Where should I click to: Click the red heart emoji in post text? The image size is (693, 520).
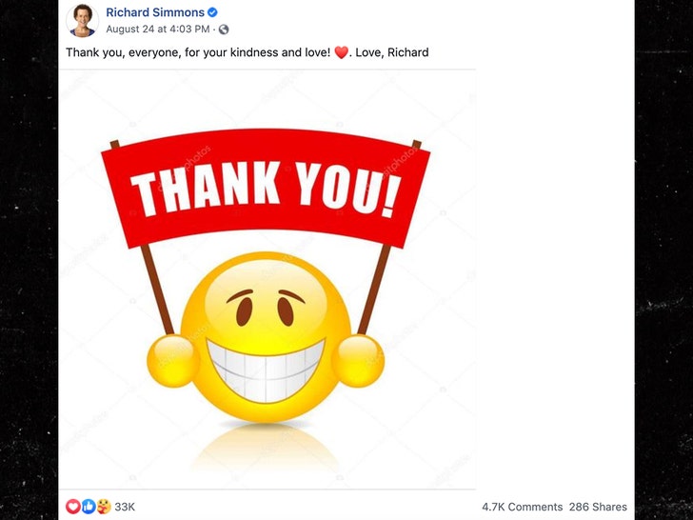pos(341,52)
